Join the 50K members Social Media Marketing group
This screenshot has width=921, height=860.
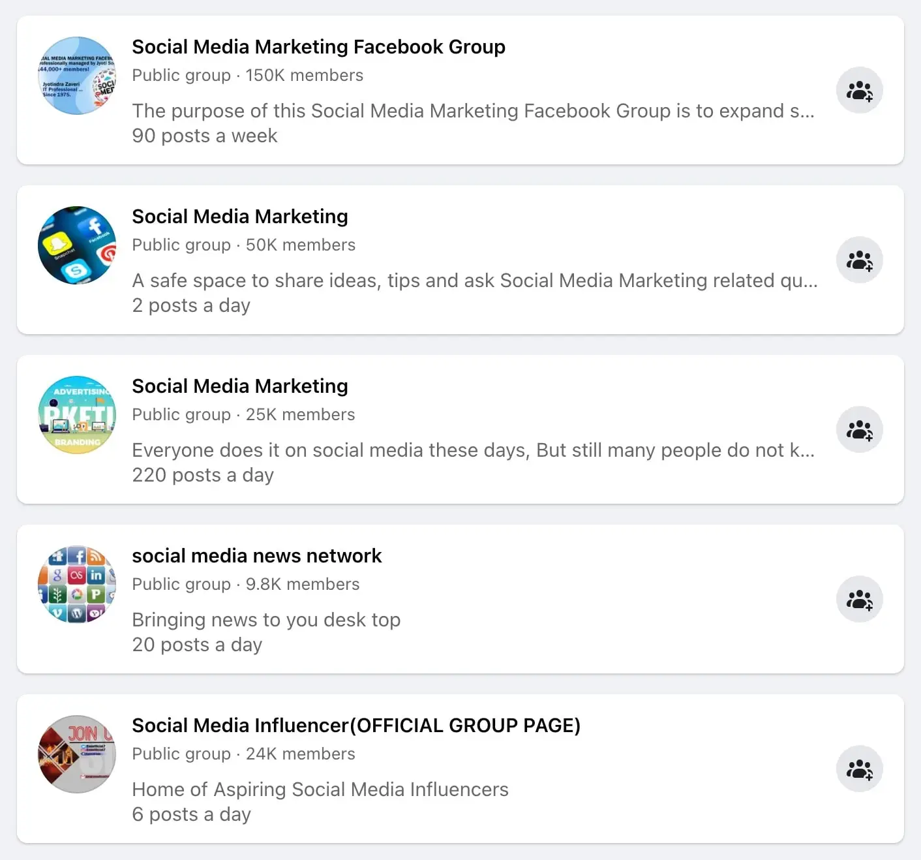[859, 260]
